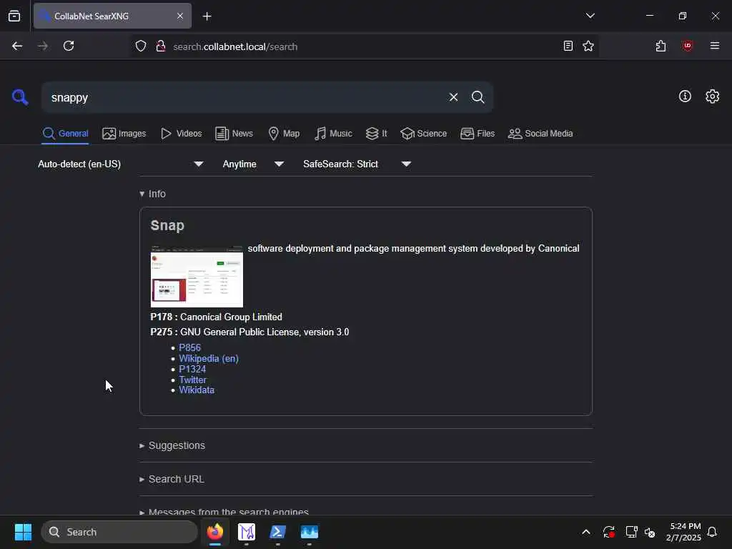Open the notifications bell
Screen dimensions: 732x549
tap(712, 532)
